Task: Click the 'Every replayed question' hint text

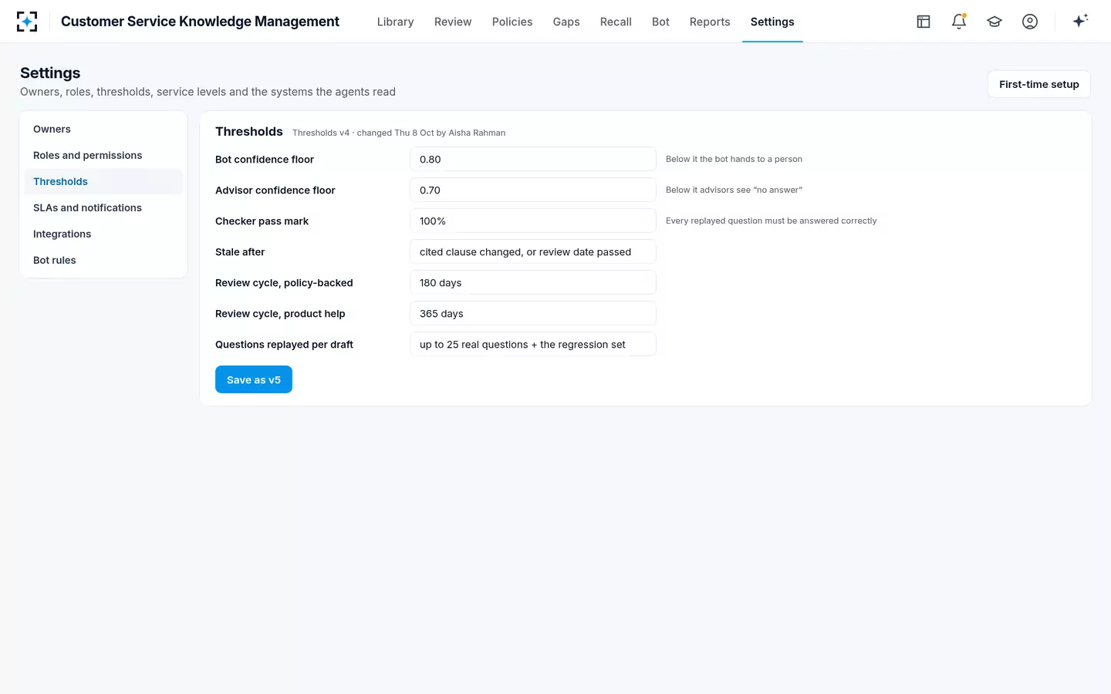Action: pos(771,221)
